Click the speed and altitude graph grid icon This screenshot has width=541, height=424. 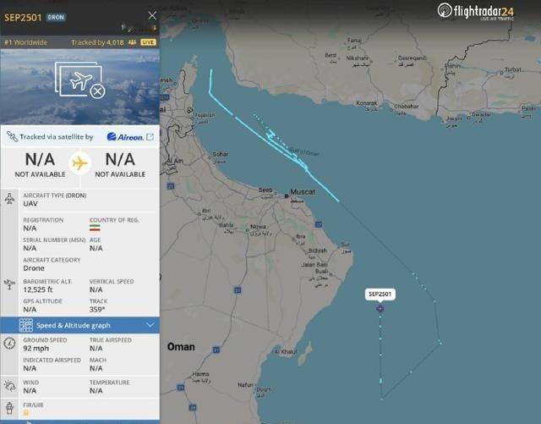tap(26, 325)
